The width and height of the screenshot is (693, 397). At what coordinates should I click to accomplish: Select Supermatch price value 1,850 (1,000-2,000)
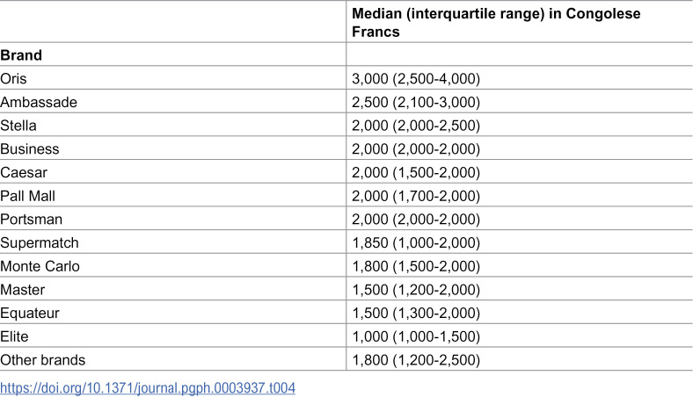pyautogui.click(x=416, y=242)
